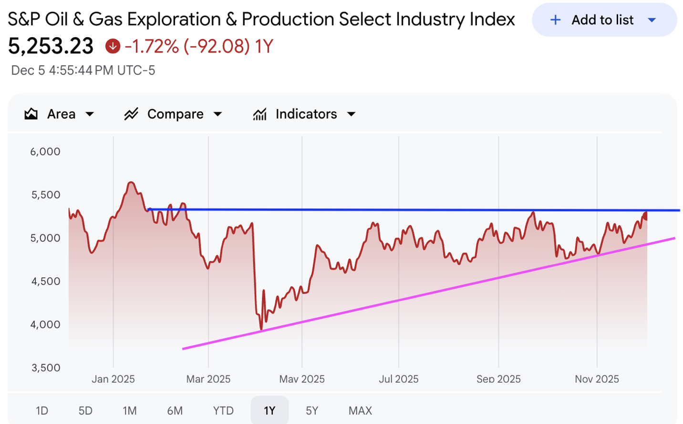Click the plus icon in Add to list
The height and width of the screenshot is (424, 683).
pyautogui.click(x=555, y=20)
